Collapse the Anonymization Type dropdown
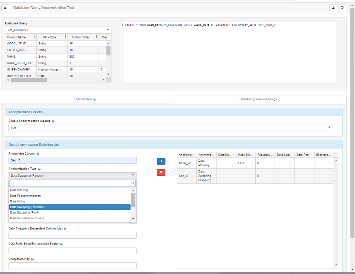The image size is (355, 274). [x=72, y=175]
